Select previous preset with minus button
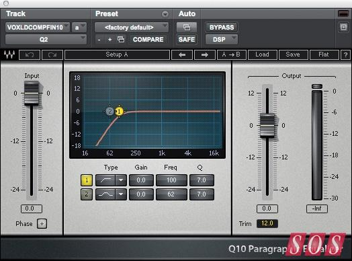352x261 pixels. click(99, 40)
